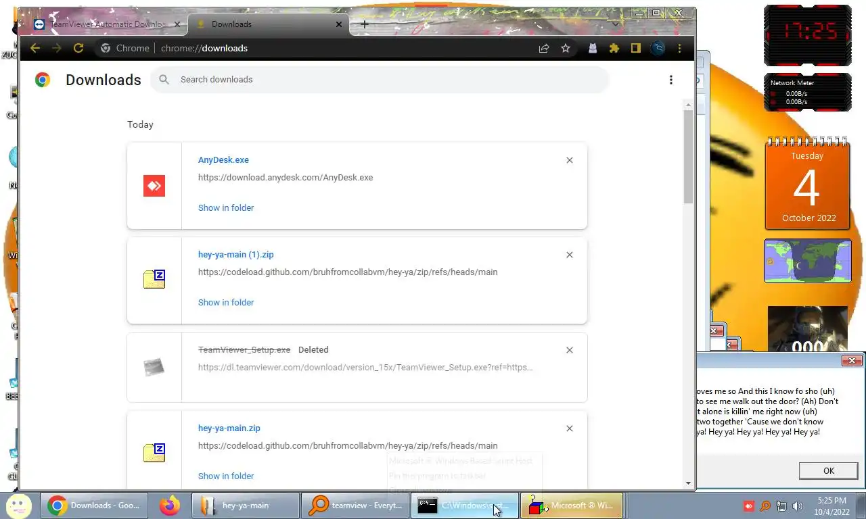Screen dimensions: 866x519
Task: Click downloads page scrollbar thumb
Action: (688, 156)
